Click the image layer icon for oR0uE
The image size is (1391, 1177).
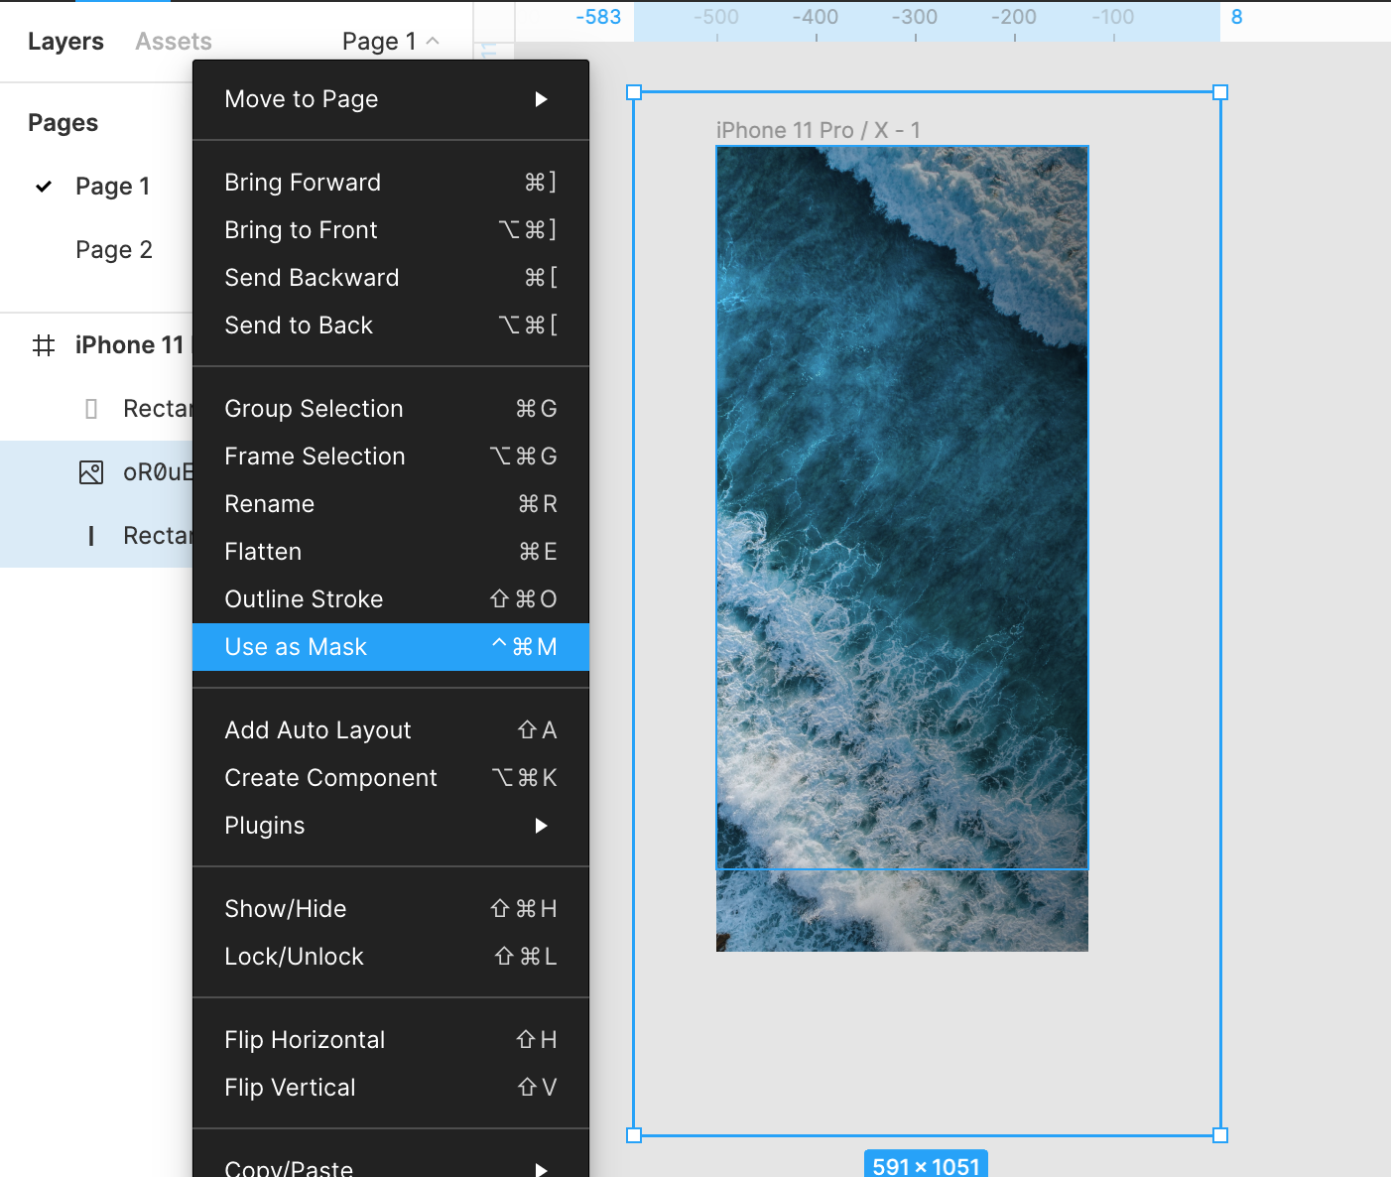click(91, 472)
